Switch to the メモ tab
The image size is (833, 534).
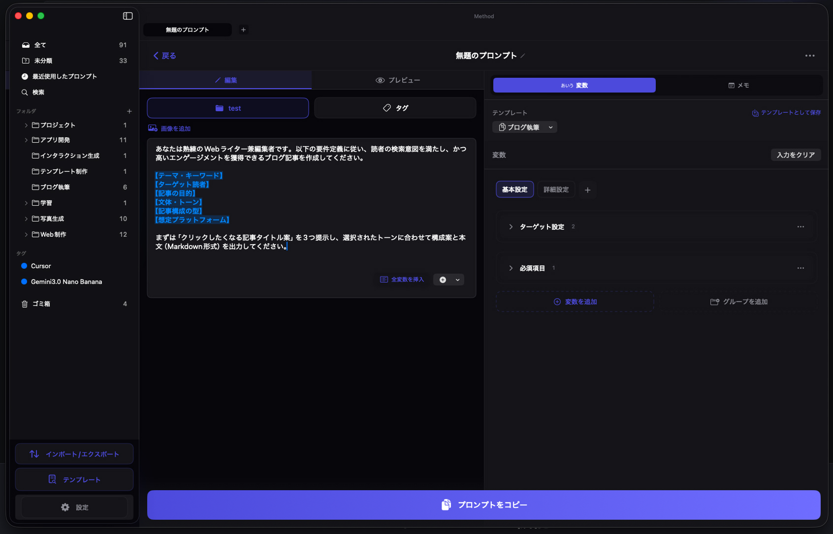pyautogui.click(x=739, y=85)
